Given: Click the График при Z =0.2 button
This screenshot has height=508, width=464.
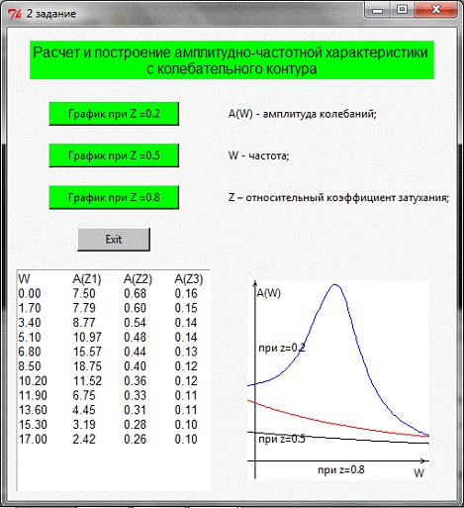Looking at the screenshot, I should [x=114, y=114].
